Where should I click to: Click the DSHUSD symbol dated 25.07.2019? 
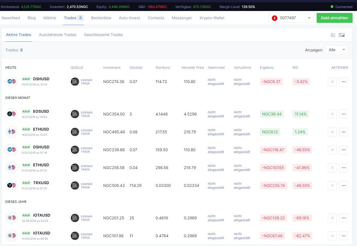tap(41, 79)
